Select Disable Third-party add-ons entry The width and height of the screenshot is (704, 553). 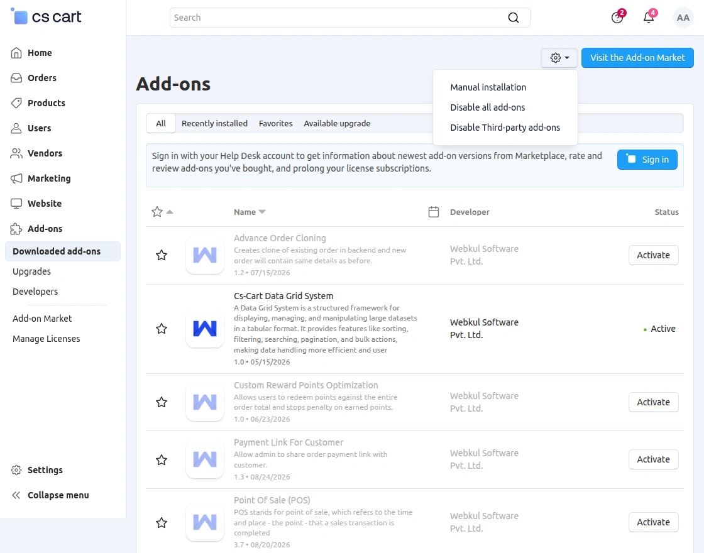[505, 128]
